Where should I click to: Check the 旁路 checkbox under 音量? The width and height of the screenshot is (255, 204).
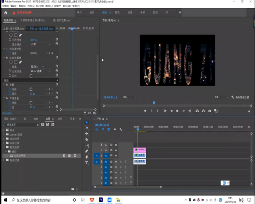pyautogui.click(x=31, y=89)
